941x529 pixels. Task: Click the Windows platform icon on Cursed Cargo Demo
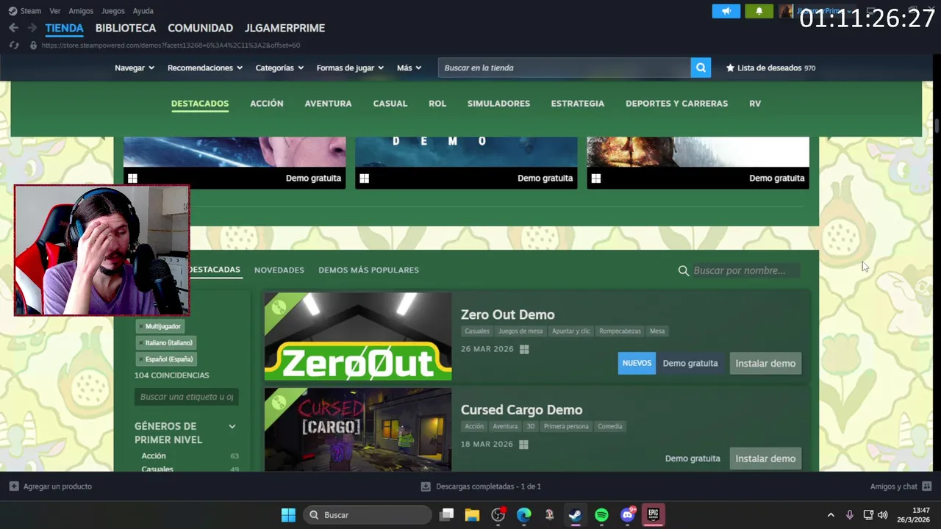coord(523,445)
